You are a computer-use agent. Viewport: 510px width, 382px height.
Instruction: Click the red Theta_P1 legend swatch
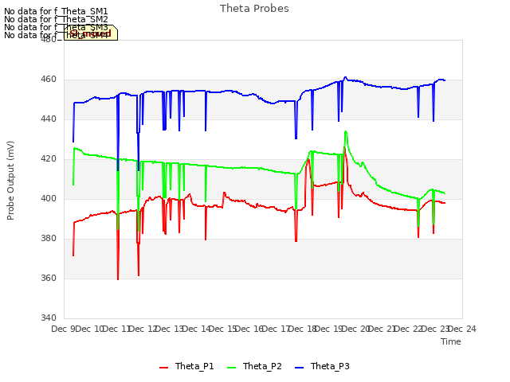point(163,368)
